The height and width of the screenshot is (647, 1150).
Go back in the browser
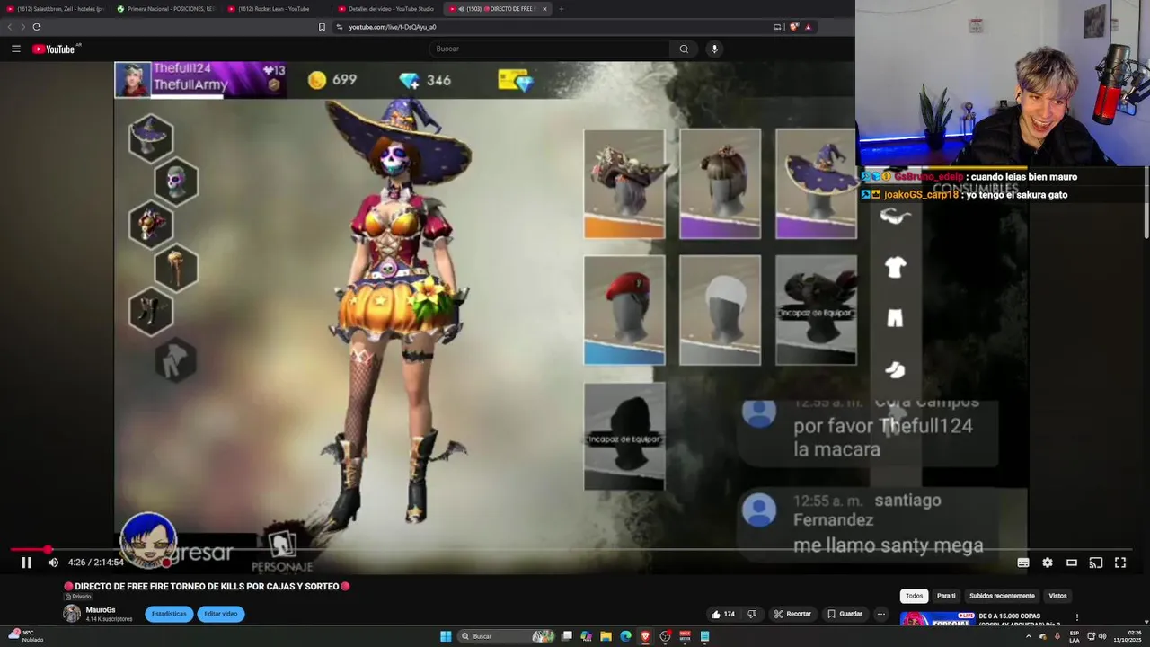(x=10, y=27)
